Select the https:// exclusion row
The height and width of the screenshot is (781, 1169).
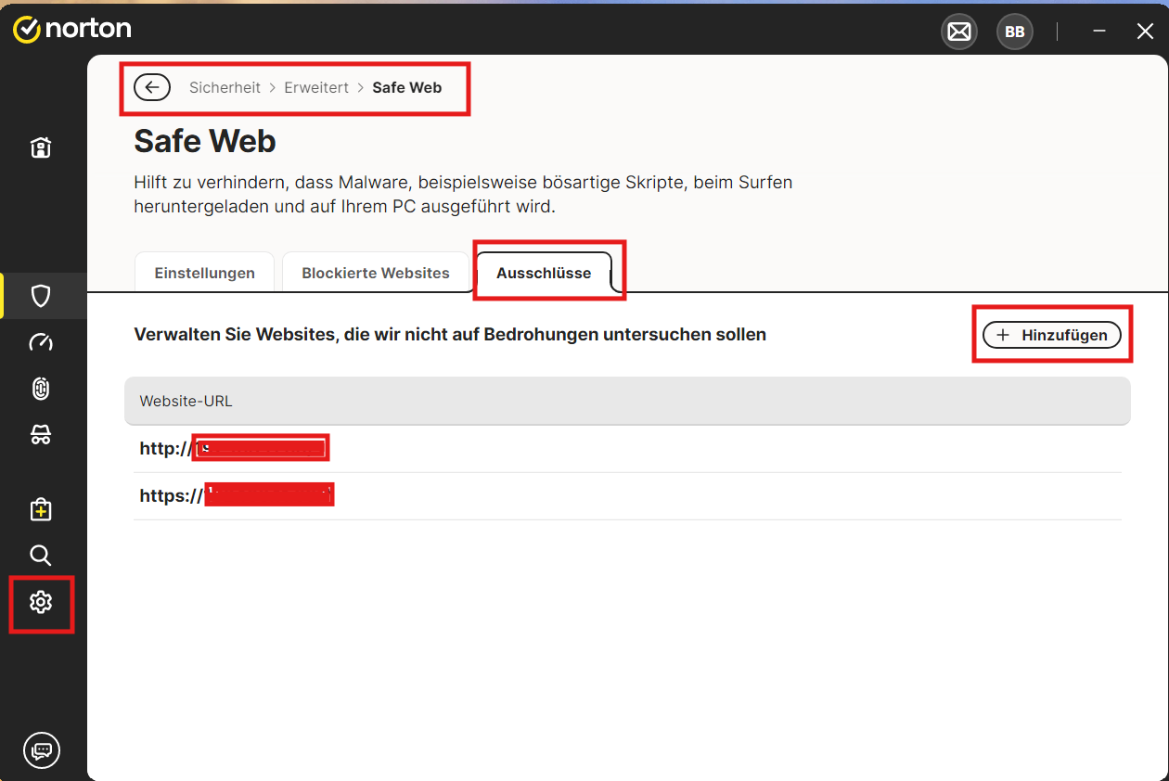click(627, 496)
